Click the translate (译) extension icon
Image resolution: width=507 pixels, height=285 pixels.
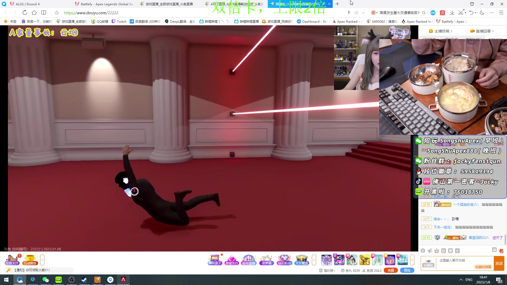coord(442,13)
